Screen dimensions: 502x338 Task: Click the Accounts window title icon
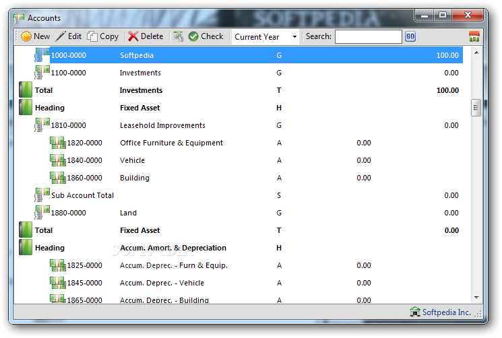[x=19, y=18]
